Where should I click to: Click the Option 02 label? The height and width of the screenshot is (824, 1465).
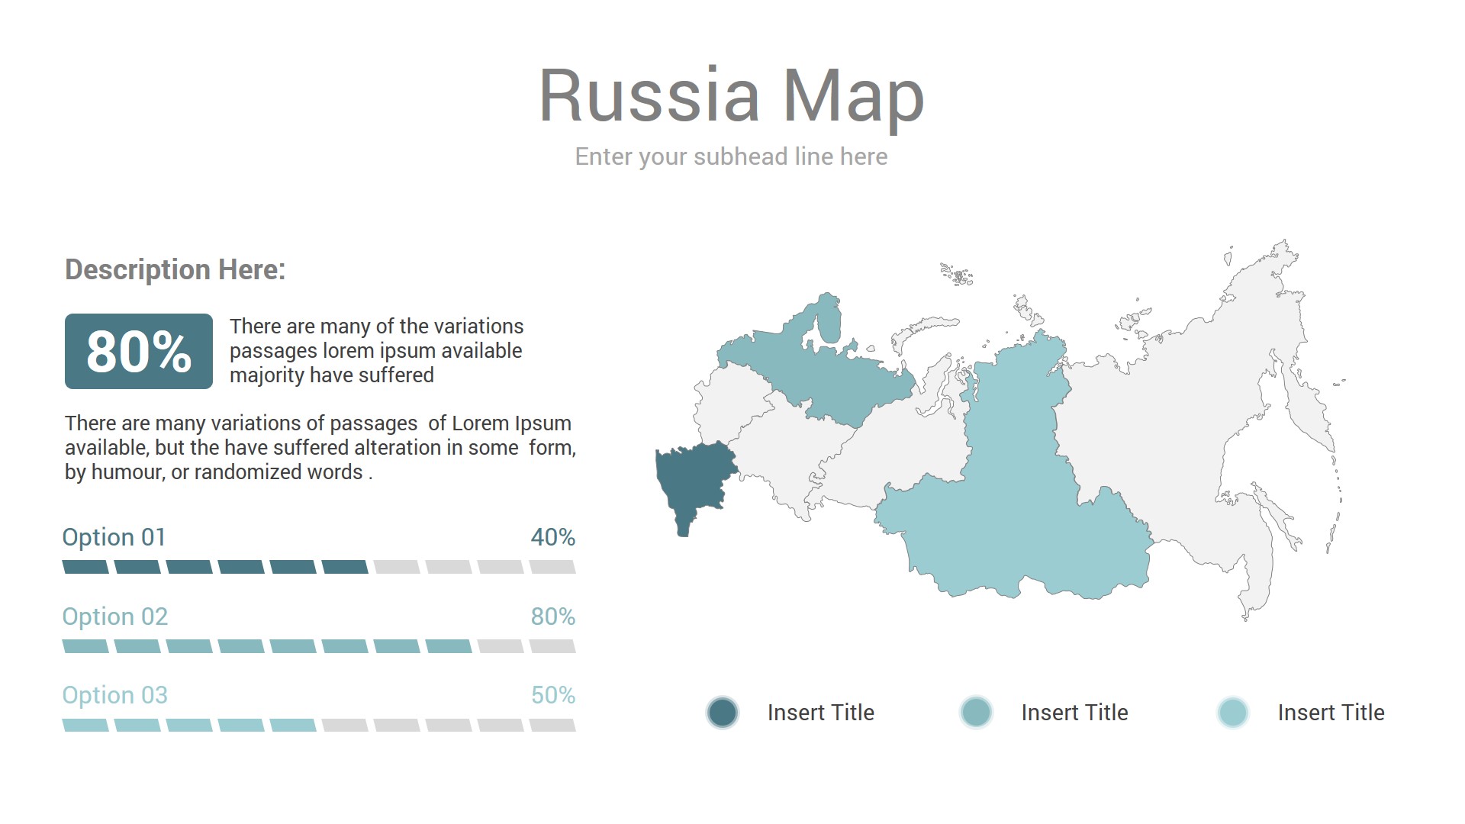114,616
